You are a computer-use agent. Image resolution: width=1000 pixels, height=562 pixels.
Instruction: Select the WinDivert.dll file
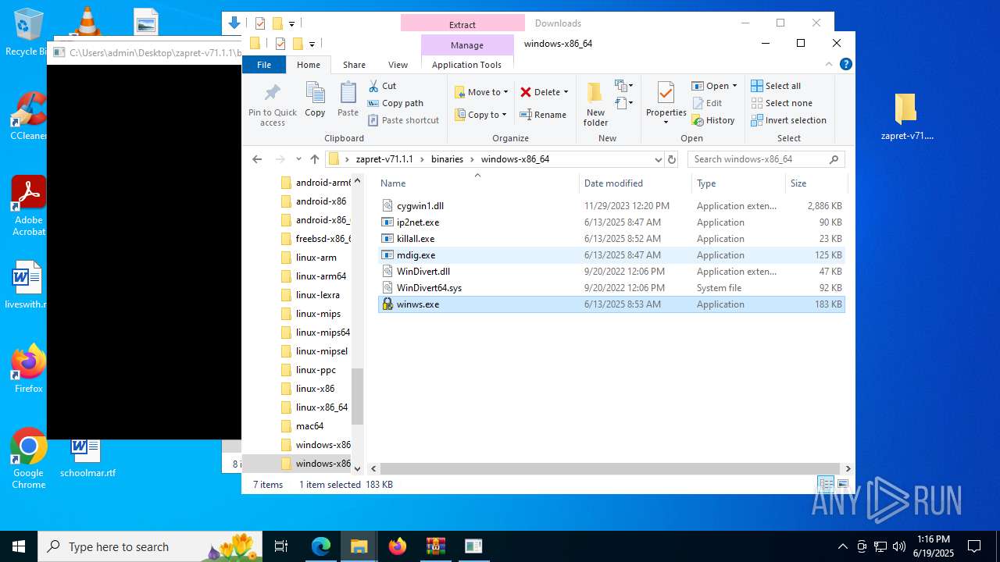[611, 272]
